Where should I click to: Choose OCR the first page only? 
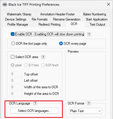point(13,44)
